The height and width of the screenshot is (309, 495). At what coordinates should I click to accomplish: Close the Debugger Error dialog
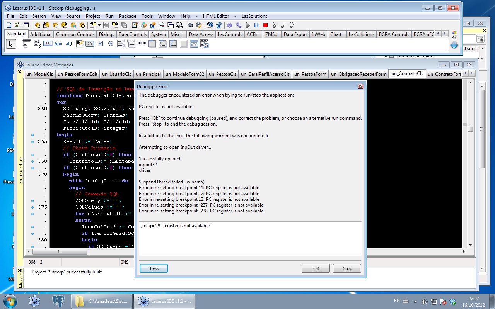click(360, 87)
